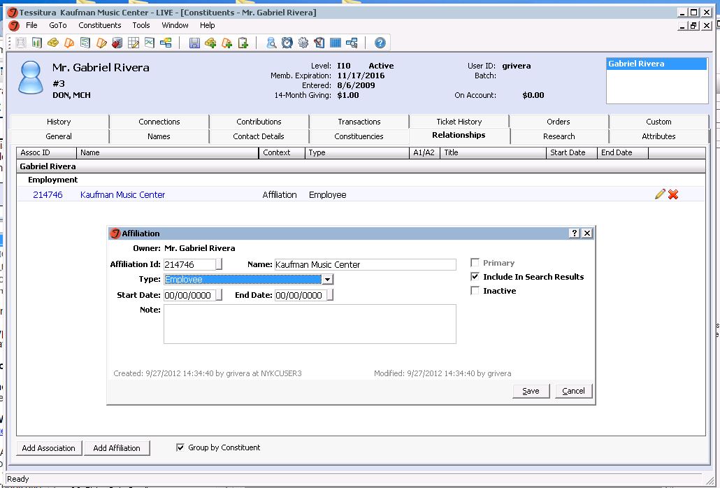Image resolution: width=720 pixels, height=488 pixels.
Task: Open the Start Date picker button
Action: pyautogui.click(x=219, y=295)
